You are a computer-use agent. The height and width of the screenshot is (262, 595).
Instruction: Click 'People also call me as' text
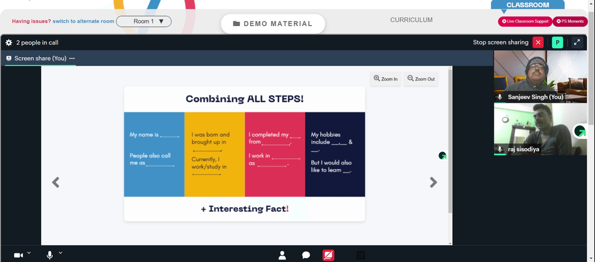151,159
